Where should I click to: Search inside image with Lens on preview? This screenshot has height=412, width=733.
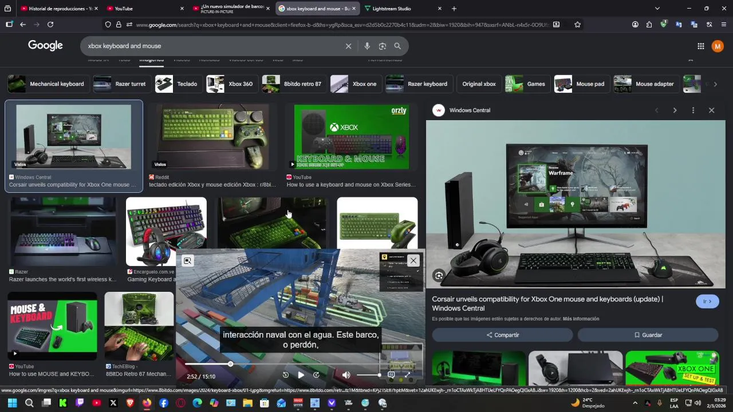point(439,276)
